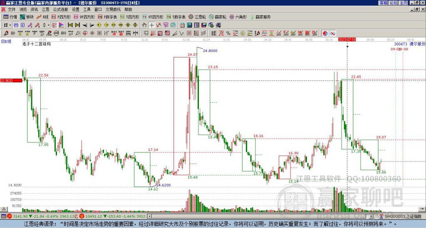
Task: Open 赢家服务 with dollar icon
Action: pos(260,17)
